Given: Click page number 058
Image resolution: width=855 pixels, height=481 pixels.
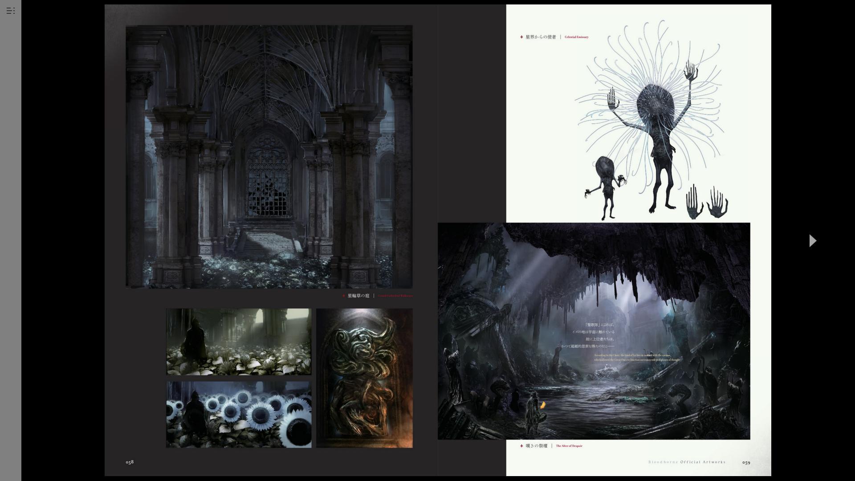Looking at the screenshot, I should [130, 462].
